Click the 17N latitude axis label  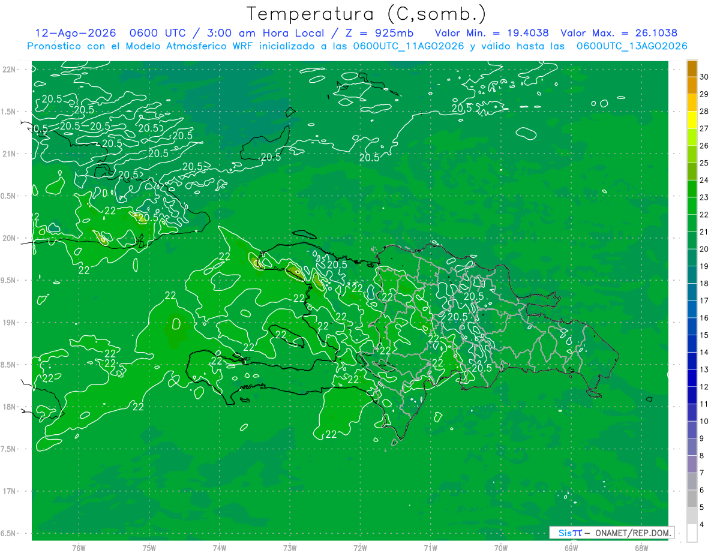8,491
